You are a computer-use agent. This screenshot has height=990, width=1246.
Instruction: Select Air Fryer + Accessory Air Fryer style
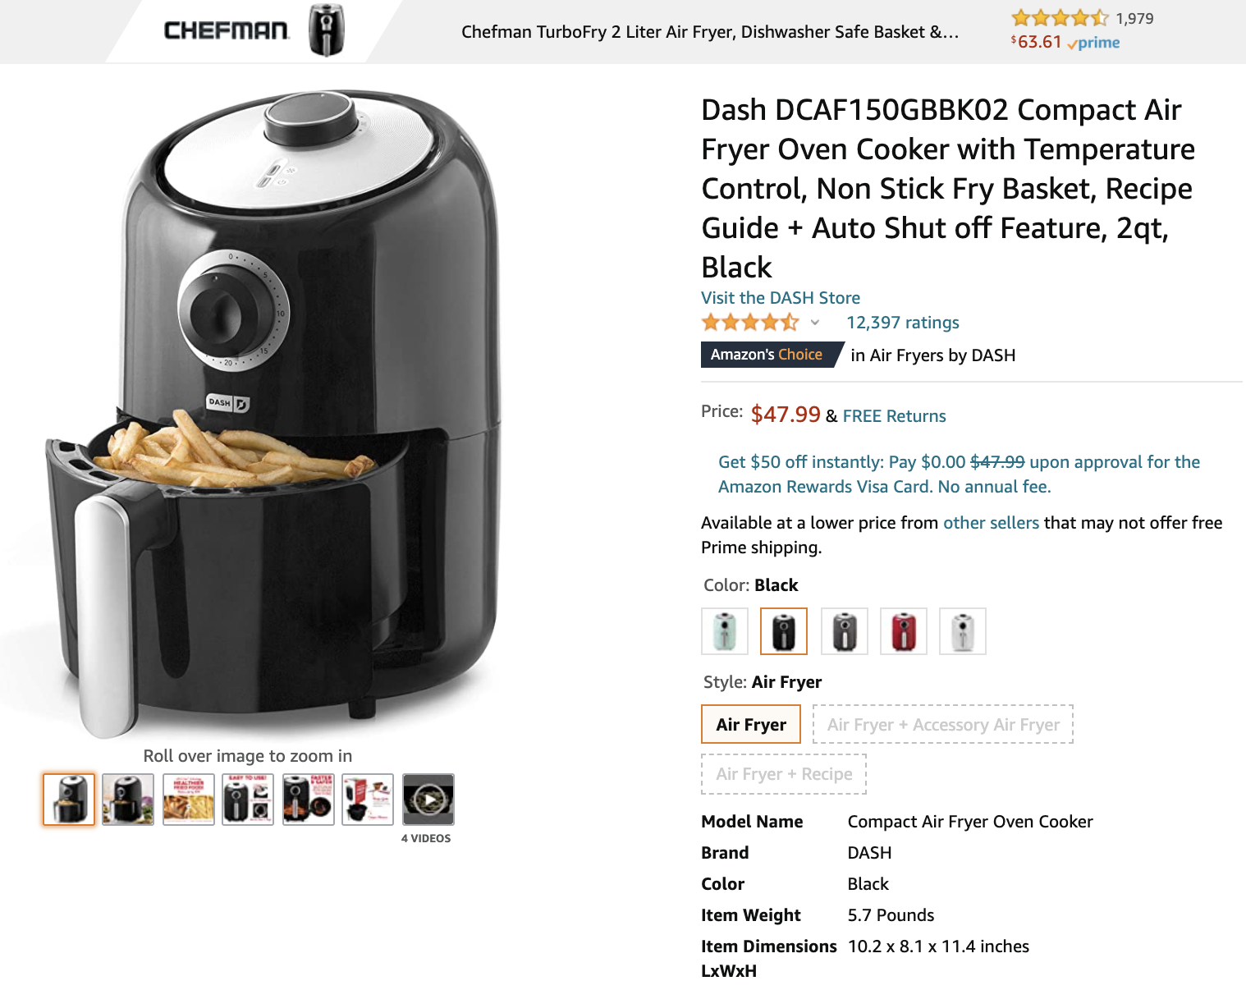[943, 724]
